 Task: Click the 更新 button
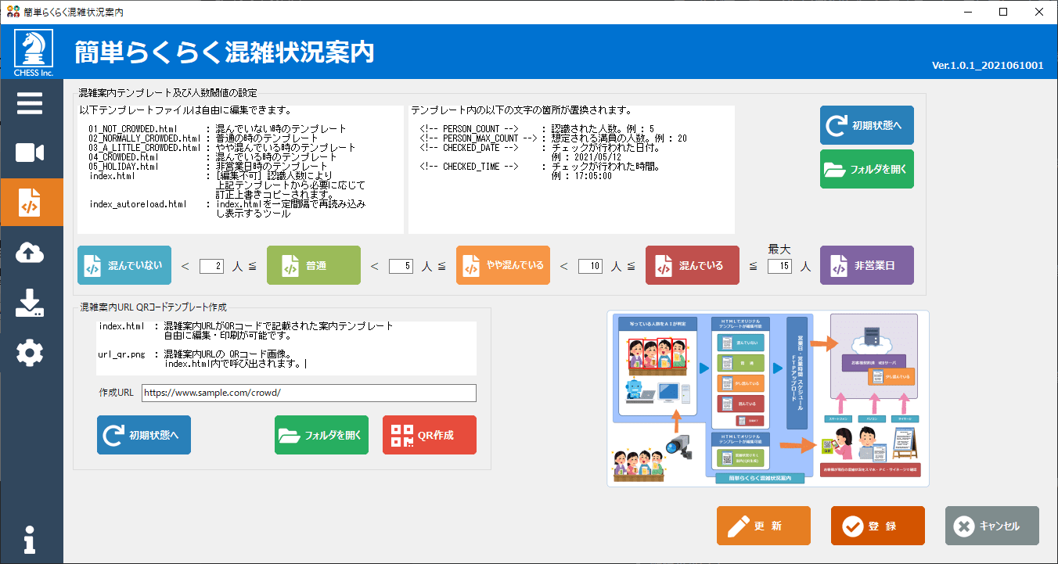[764, 526]
